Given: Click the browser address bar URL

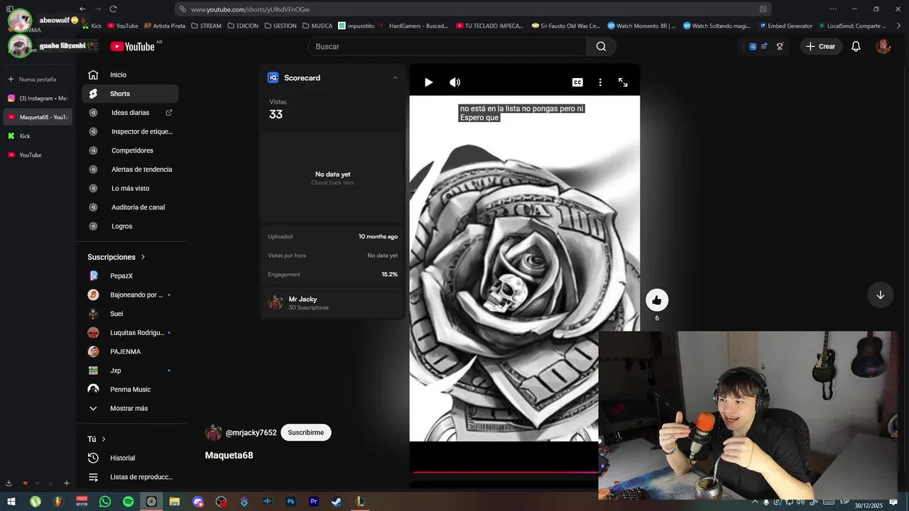Looking at the screenshot, I should 250,9.
